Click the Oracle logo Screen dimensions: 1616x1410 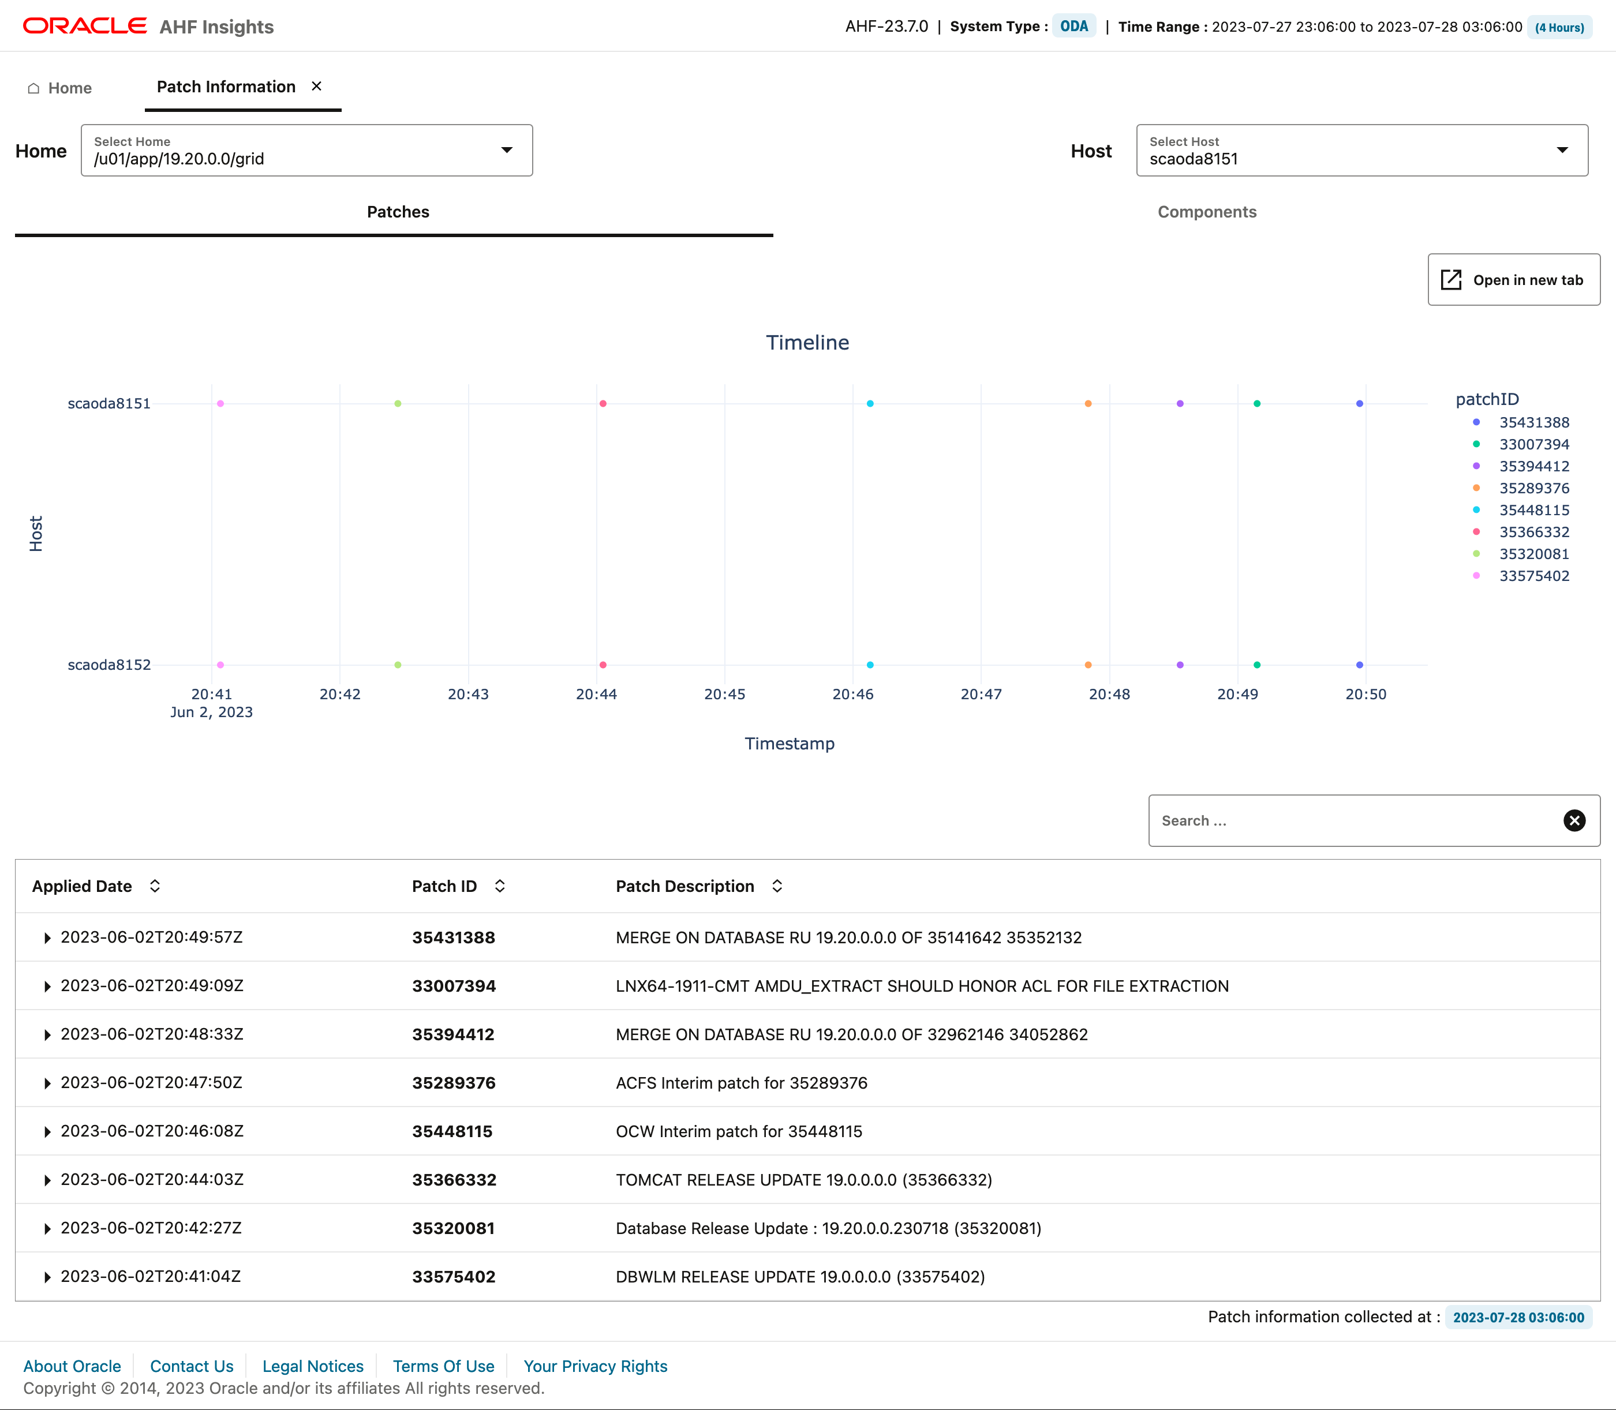(85, 26)
